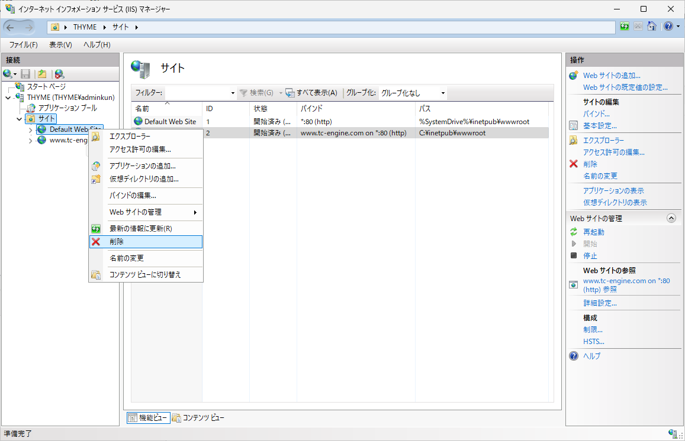
Task: Click the IIS Manager title bar icon
Action: (x=10, y=8)
